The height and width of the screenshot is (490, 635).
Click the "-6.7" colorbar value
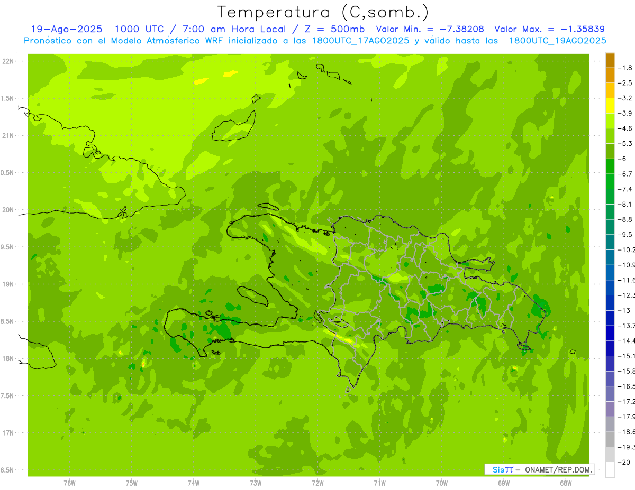pyautogui.click(x=625, y=174)
